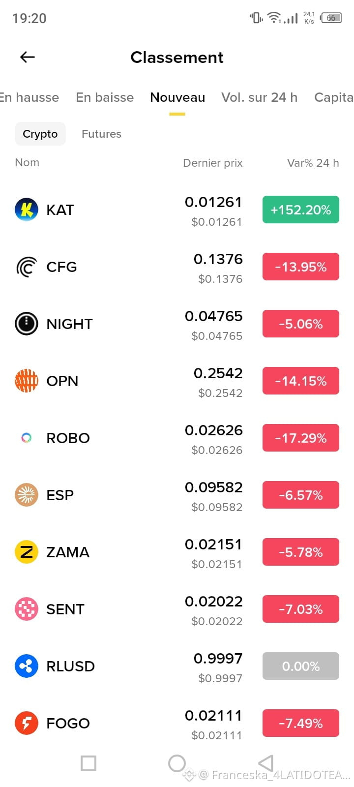The height and width of the screenshot is (787, 354).
Task: Tap the ESP coin logo
Action: pos(27,495)
